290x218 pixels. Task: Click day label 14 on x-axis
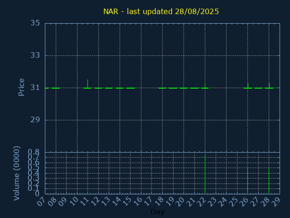click(x=116, y=202)
